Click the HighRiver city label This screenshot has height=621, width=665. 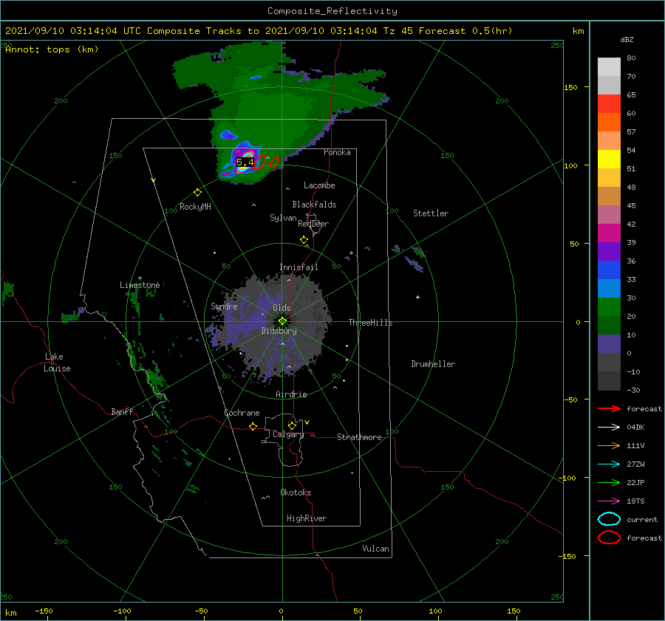click(307, 518)
